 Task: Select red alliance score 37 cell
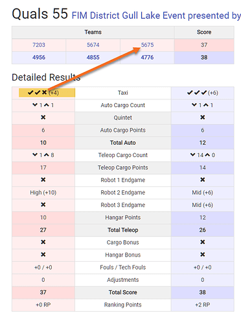204,45
